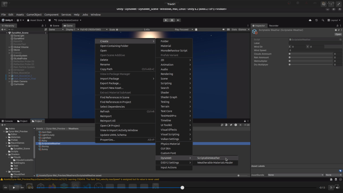The height and width of the screenshot is (193, 343).
Task: Open the Asset Store dropdown
Action: click(36, 20)
